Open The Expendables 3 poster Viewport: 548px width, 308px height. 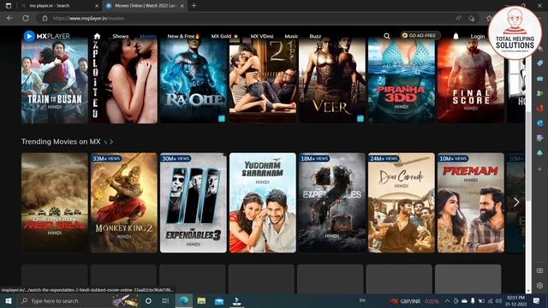194,203
